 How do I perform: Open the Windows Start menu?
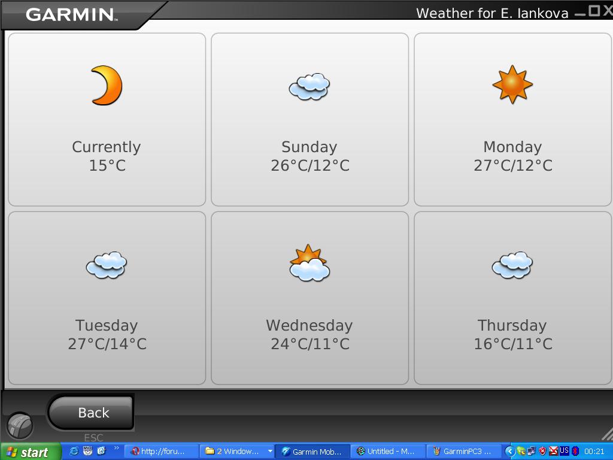click(x=31, y=452)
